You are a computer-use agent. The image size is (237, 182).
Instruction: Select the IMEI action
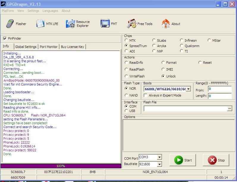point(163,69)
